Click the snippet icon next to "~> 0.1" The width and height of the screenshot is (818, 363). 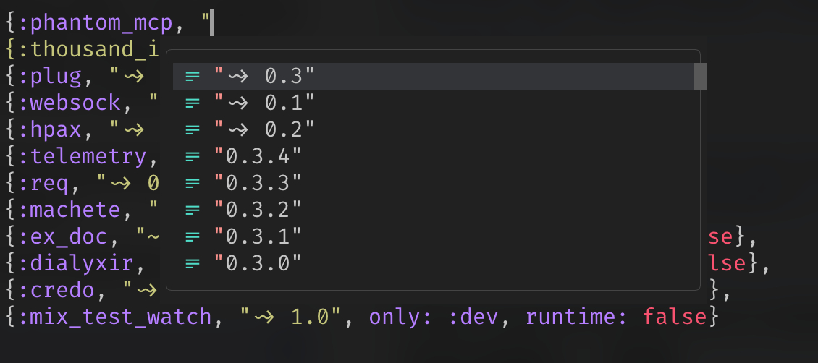click(192, 103)
